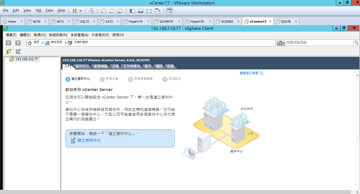Close the CA73 VM tab
The image size is (360, 194).
(x=118, y=22)
